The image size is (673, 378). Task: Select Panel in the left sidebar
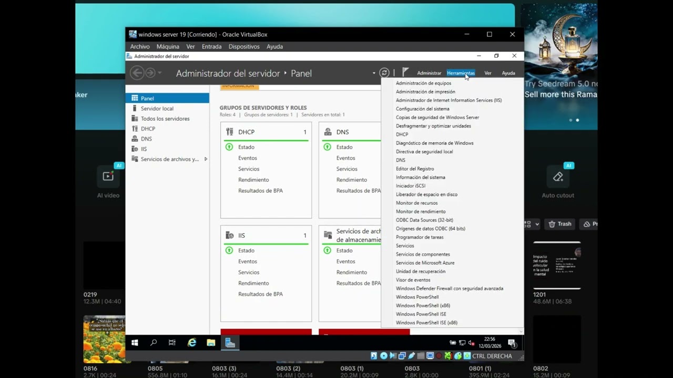coord(167,98)
